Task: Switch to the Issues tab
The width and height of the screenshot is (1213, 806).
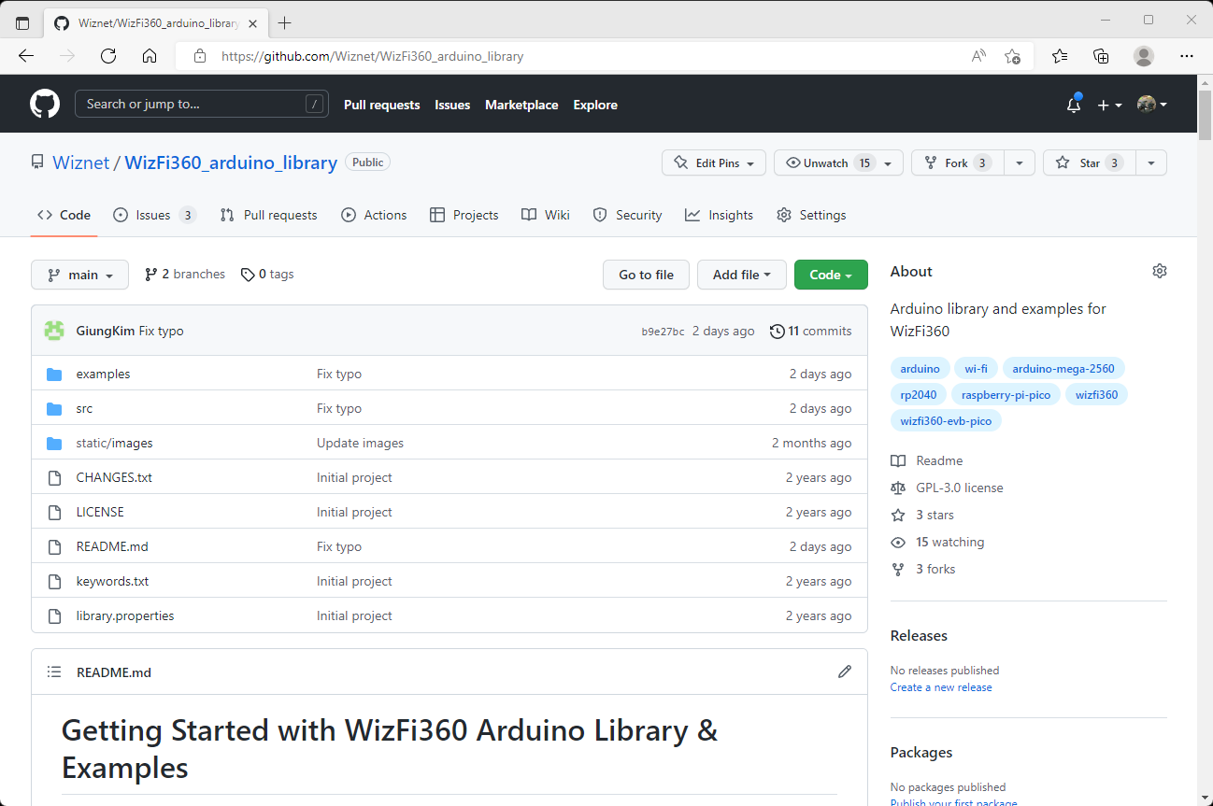Action: pyautogui.click(x=154, y=215)
